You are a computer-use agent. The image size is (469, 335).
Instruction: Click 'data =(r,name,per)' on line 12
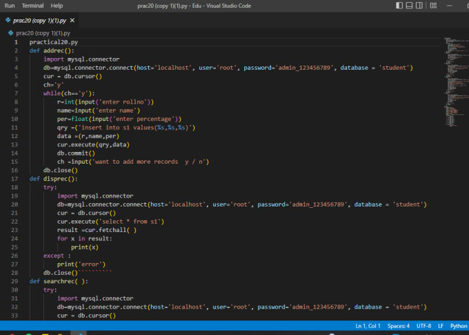tap(88, 136)
